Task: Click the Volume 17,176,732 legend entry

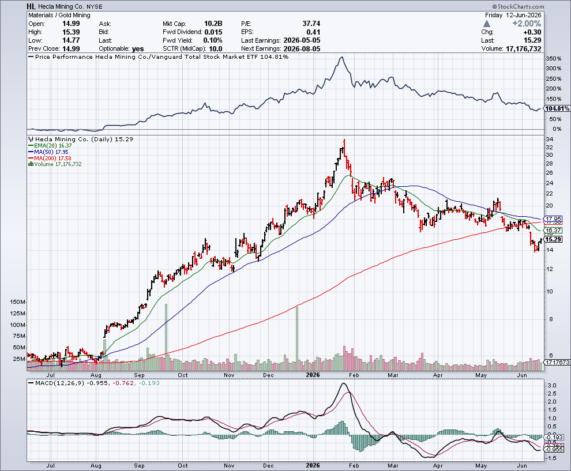Action: (55, 164)
